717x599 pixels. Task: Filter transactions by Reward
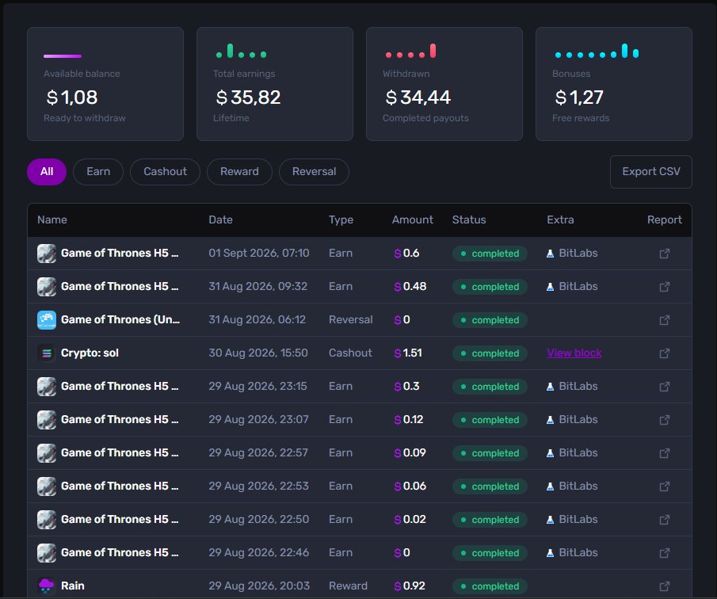(x=239, y=171)
